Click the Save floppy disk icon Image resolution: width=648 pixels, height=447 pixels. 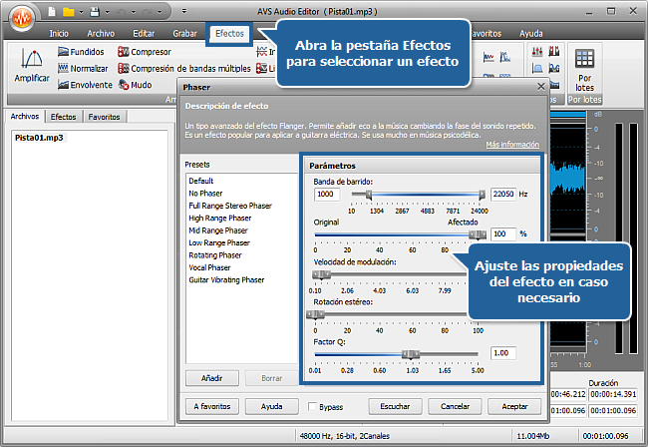tap(95, 12)
